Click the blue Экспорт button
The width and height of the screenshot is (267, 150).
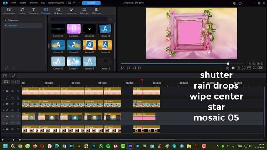91,3
